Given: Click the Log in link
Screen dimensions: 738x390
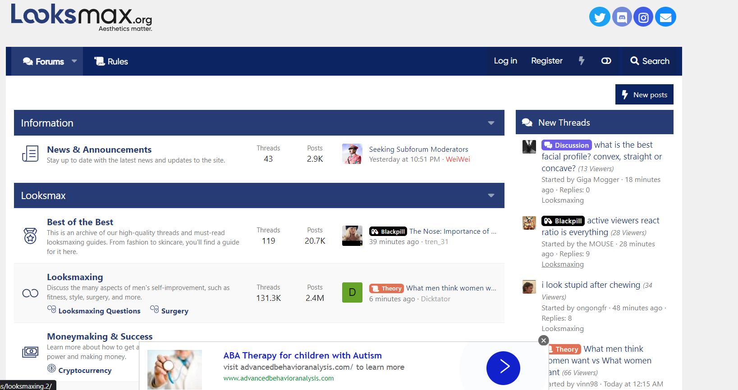Looking at the screenshot, I should click(x=505, y=61).
